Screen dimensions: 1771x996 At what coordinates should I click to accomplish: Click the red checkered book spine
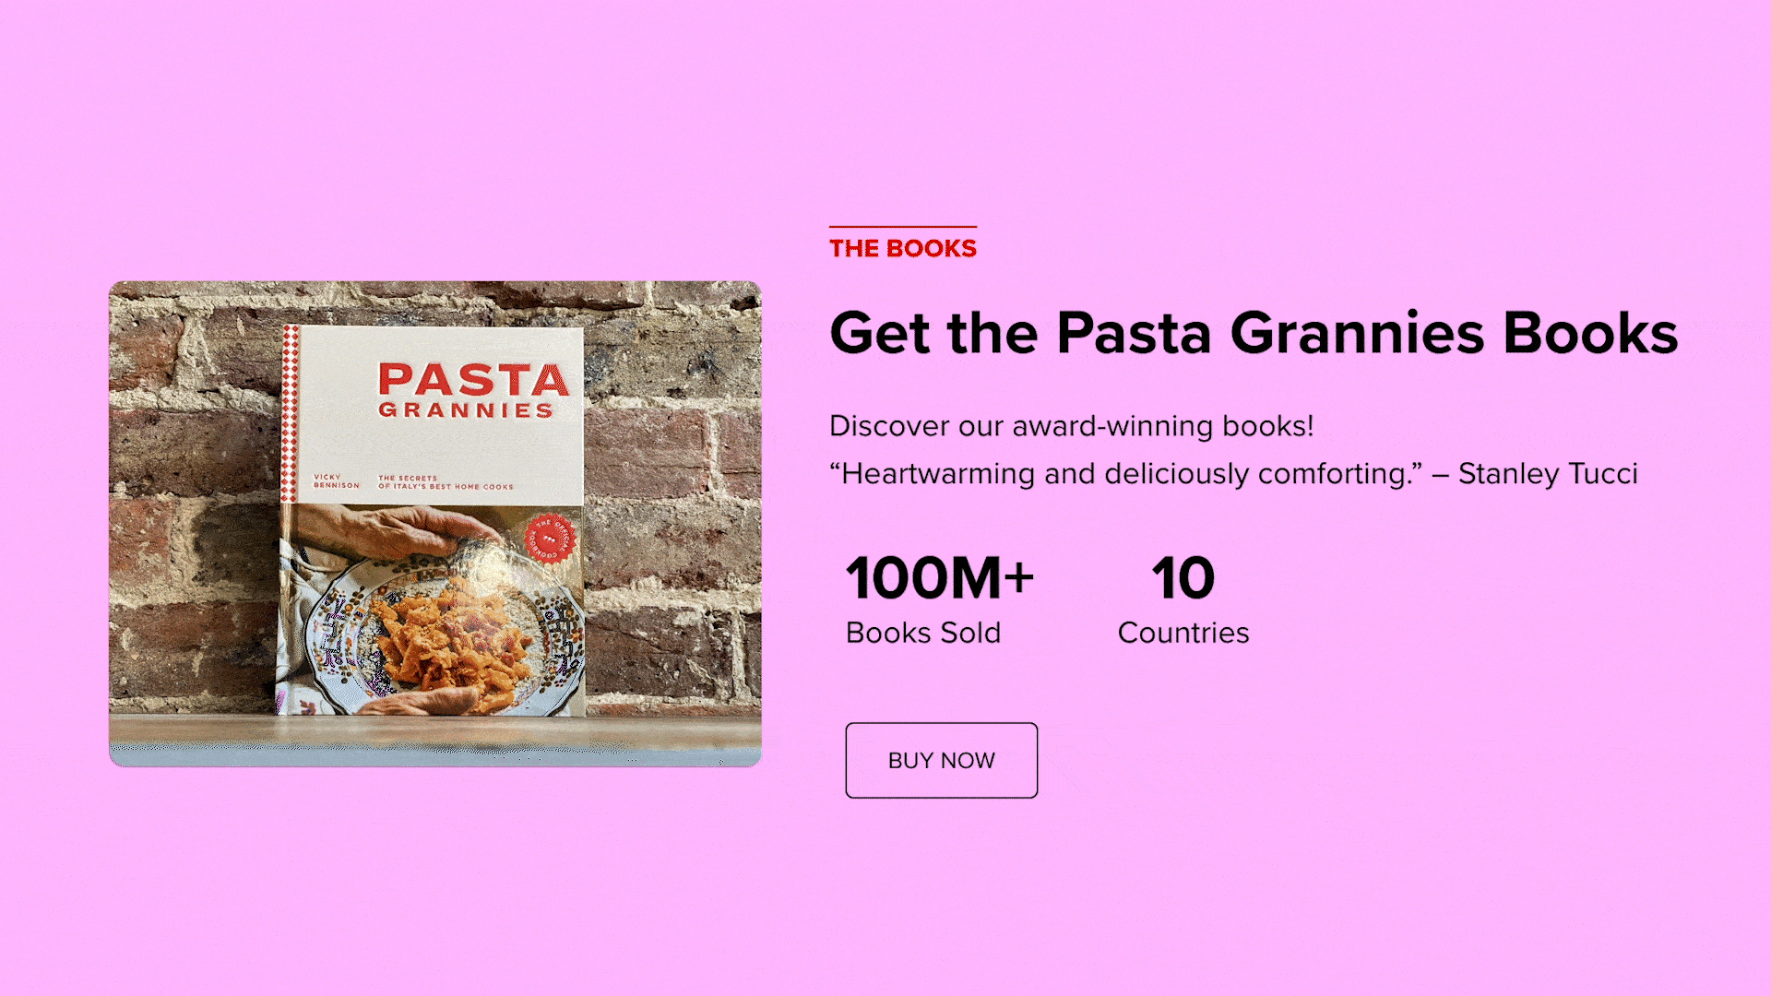[x=290, y=415]
